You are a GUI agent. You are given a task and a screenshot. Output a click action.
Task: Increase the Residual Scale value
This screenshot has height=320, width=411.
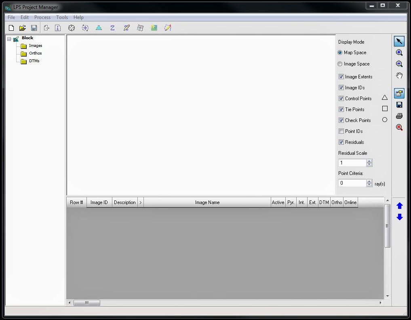tap(369, 161)
